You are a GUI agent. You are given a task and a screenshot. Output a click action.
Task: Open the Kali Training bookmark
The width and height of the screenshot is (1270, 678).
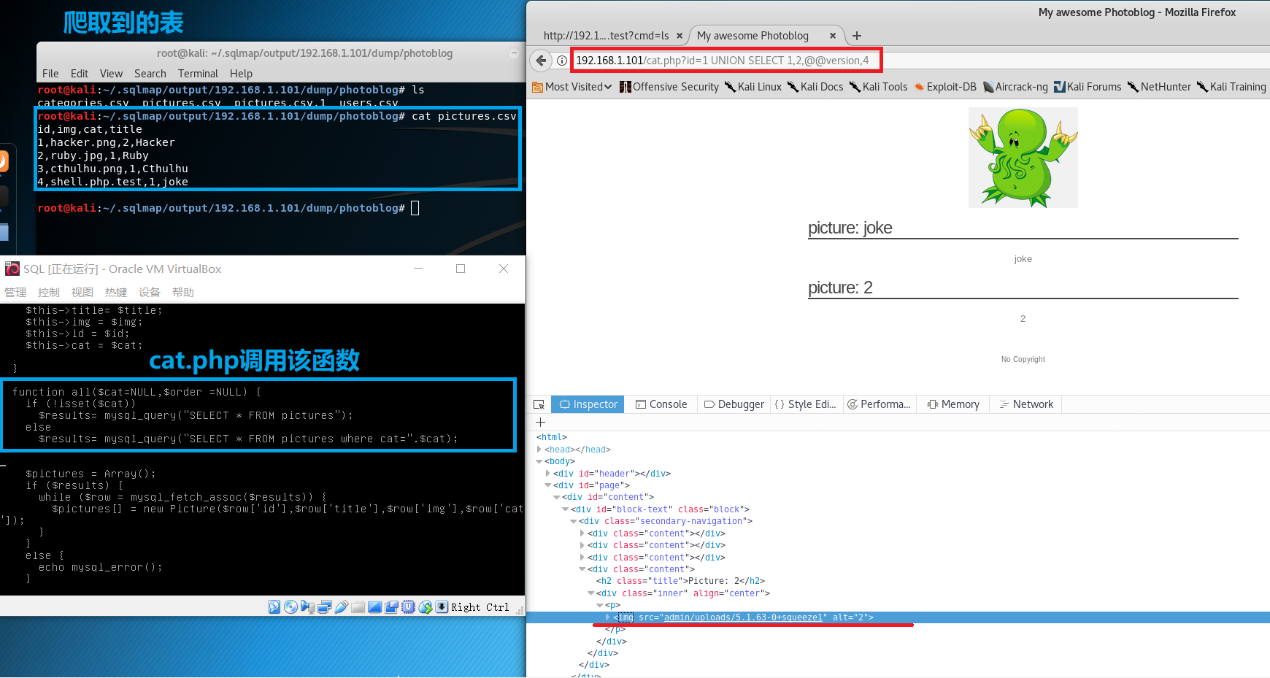(1231, 87)
